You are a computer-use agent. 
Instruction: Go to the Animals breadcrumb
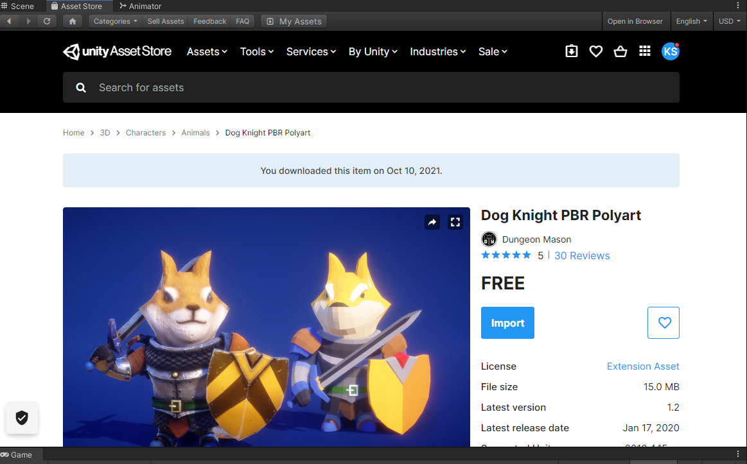tap(195, 133)
